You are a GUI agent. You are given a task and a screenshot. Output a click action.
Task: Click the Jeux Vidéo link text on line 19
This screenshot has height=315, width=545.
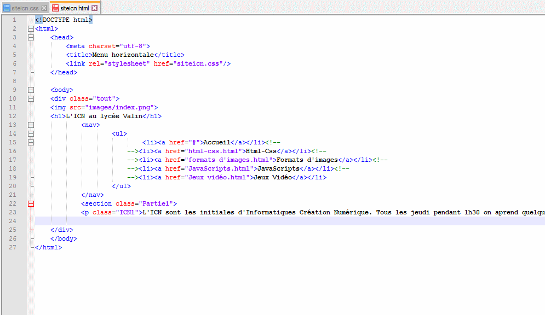273,177
